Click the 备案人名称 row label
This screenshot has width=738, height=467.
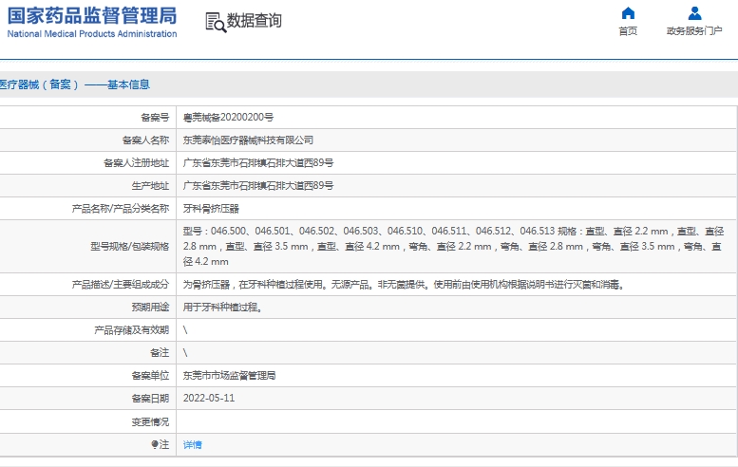145,140
